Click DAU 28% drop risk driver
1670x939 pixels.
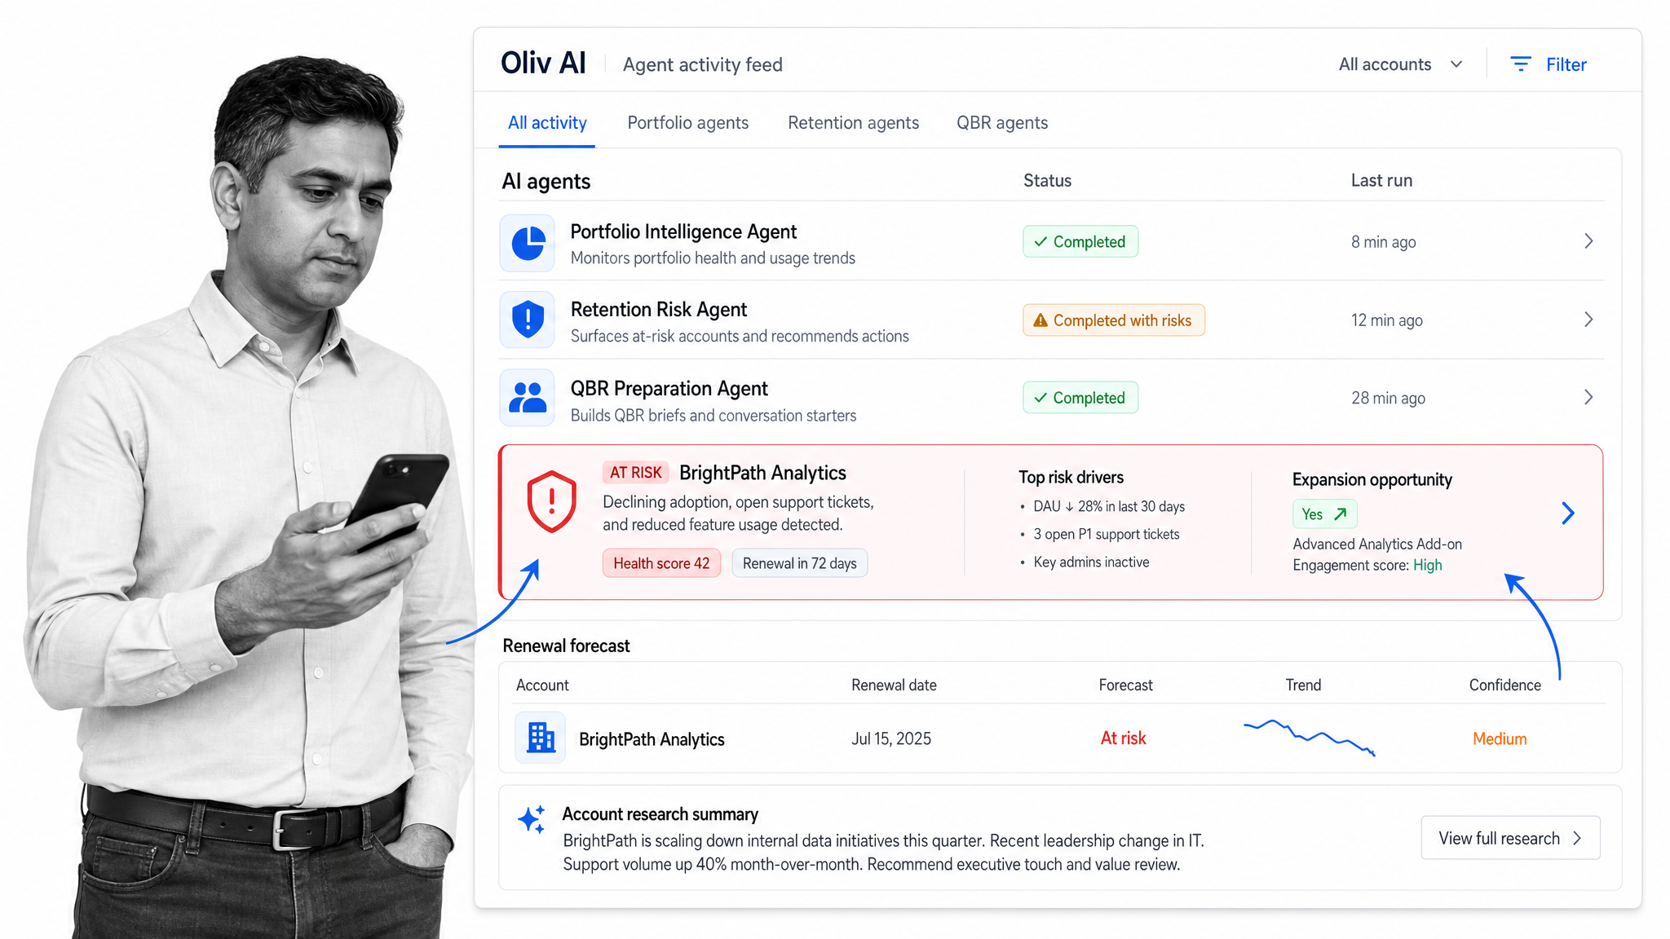coord(1109,506)
